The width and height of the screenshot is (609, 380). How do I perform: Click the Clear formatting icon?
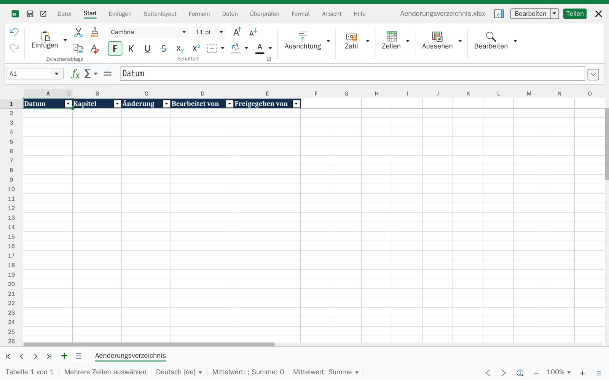(94, 49)
